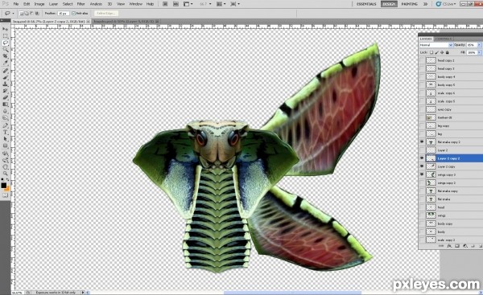Screen dimensions: 483x295
Task: Select the Lasso tool in the toolbox
Action: pyautogui.click(x=6, y=43)
